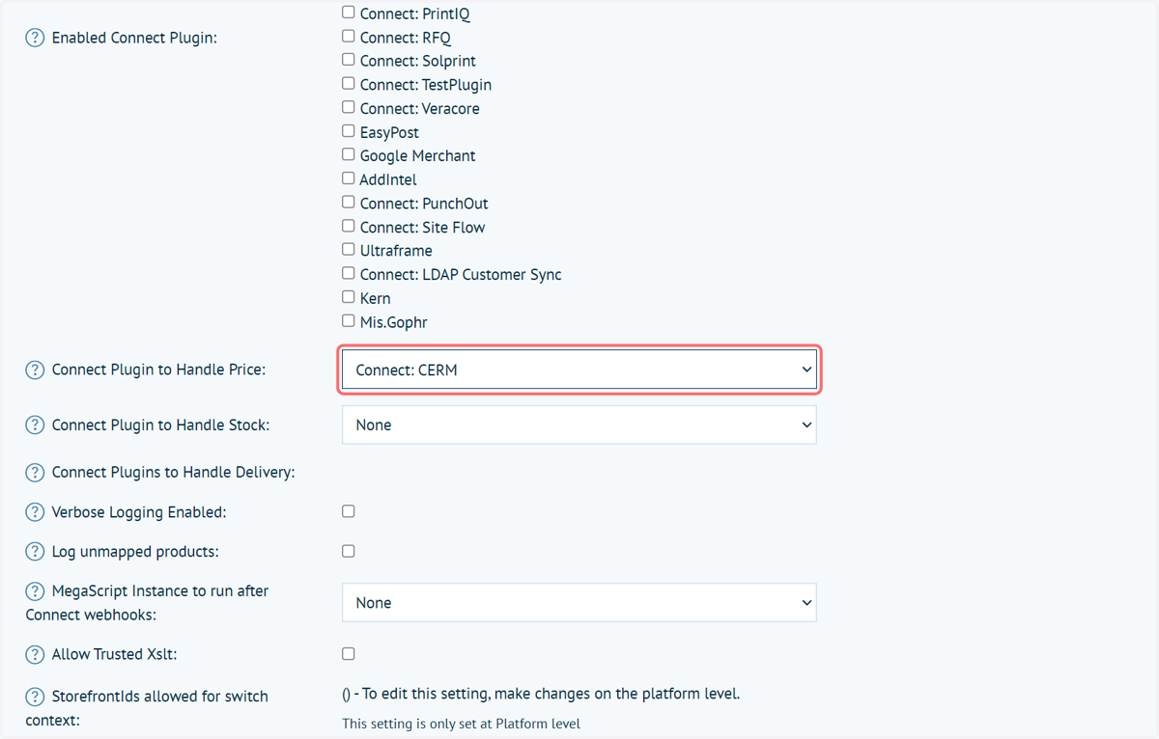This screenshot has height=739, width=1159.
Task: Enable Connect: PunchOut checkbox
Action: (349, 203)
